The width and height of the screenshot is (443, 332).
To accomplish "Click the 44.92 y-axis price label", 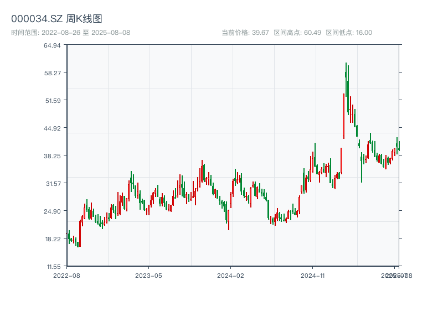I will point(52,128).
